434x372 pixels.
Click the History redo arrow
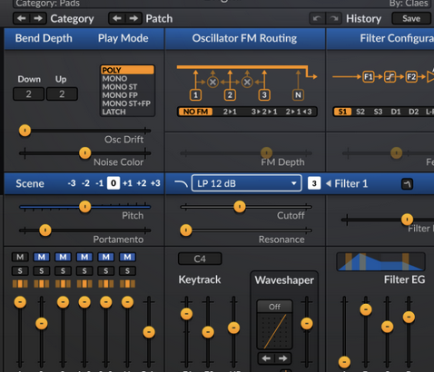click(334, 18)
